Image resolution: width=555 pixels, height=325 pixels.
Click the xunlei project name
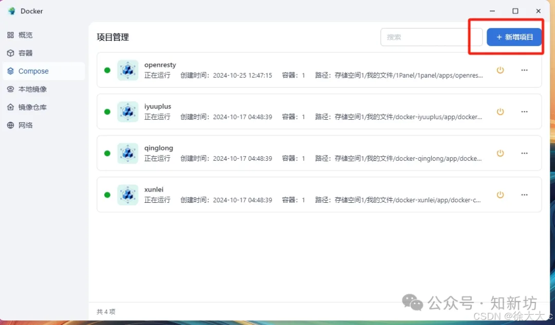[x=154, y=189]
